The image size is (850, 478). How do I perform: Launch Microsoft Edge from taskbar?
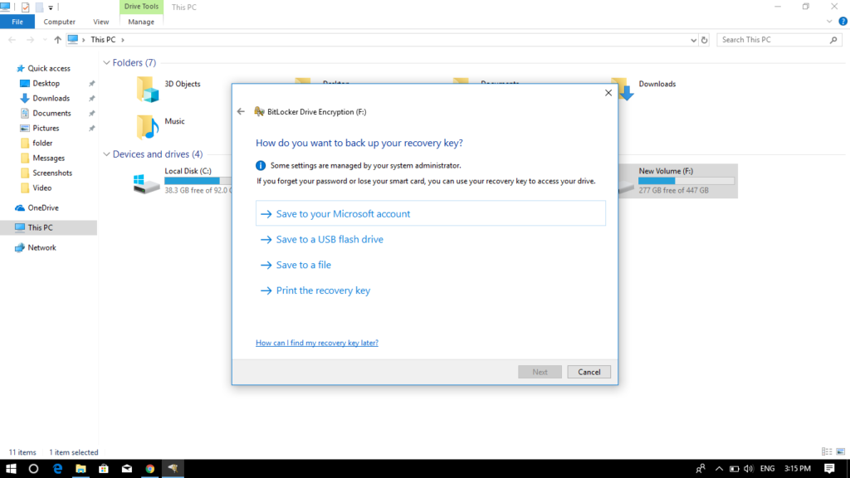point(57,469)
